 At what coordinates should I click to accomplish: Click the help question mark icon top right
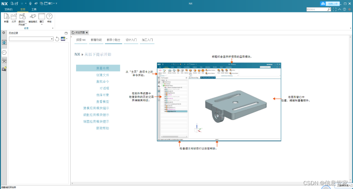click(345, 9)
